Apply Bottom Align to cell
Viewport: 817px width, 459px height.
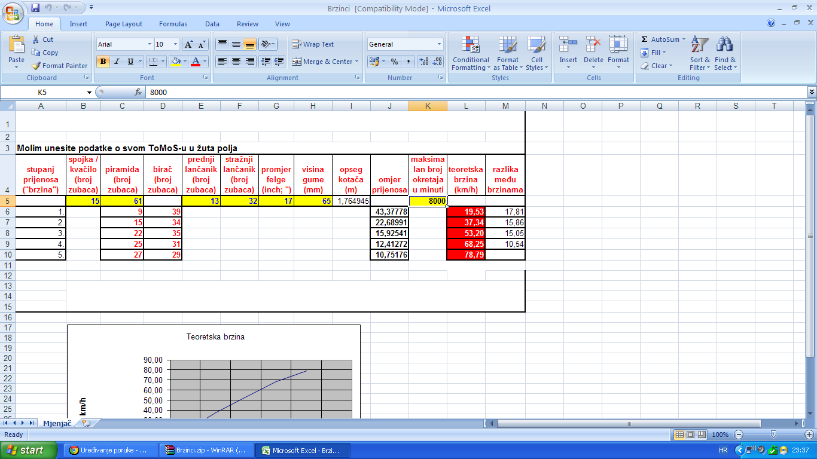click(249, 44)
